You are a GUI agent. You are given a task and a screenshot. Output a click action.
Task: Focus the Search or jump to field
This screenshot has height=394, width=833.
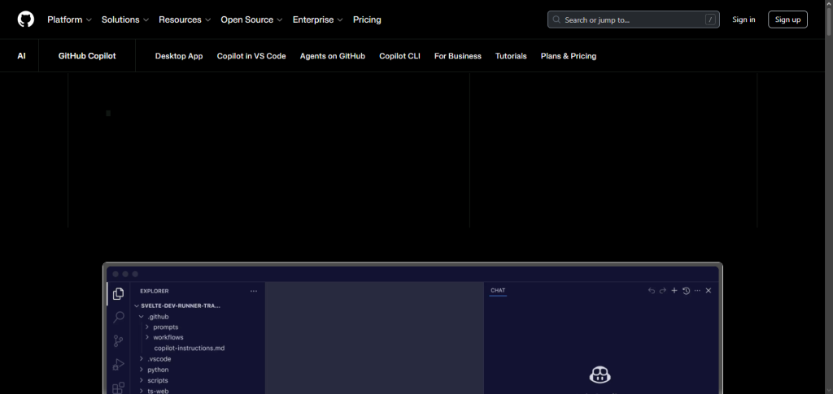tap(633, 19)
